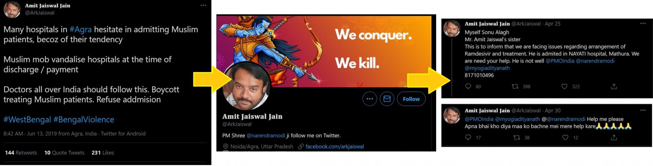653x166 pixels.
Task: Open the #WestBengal hashtag
Action: (27, 120)
